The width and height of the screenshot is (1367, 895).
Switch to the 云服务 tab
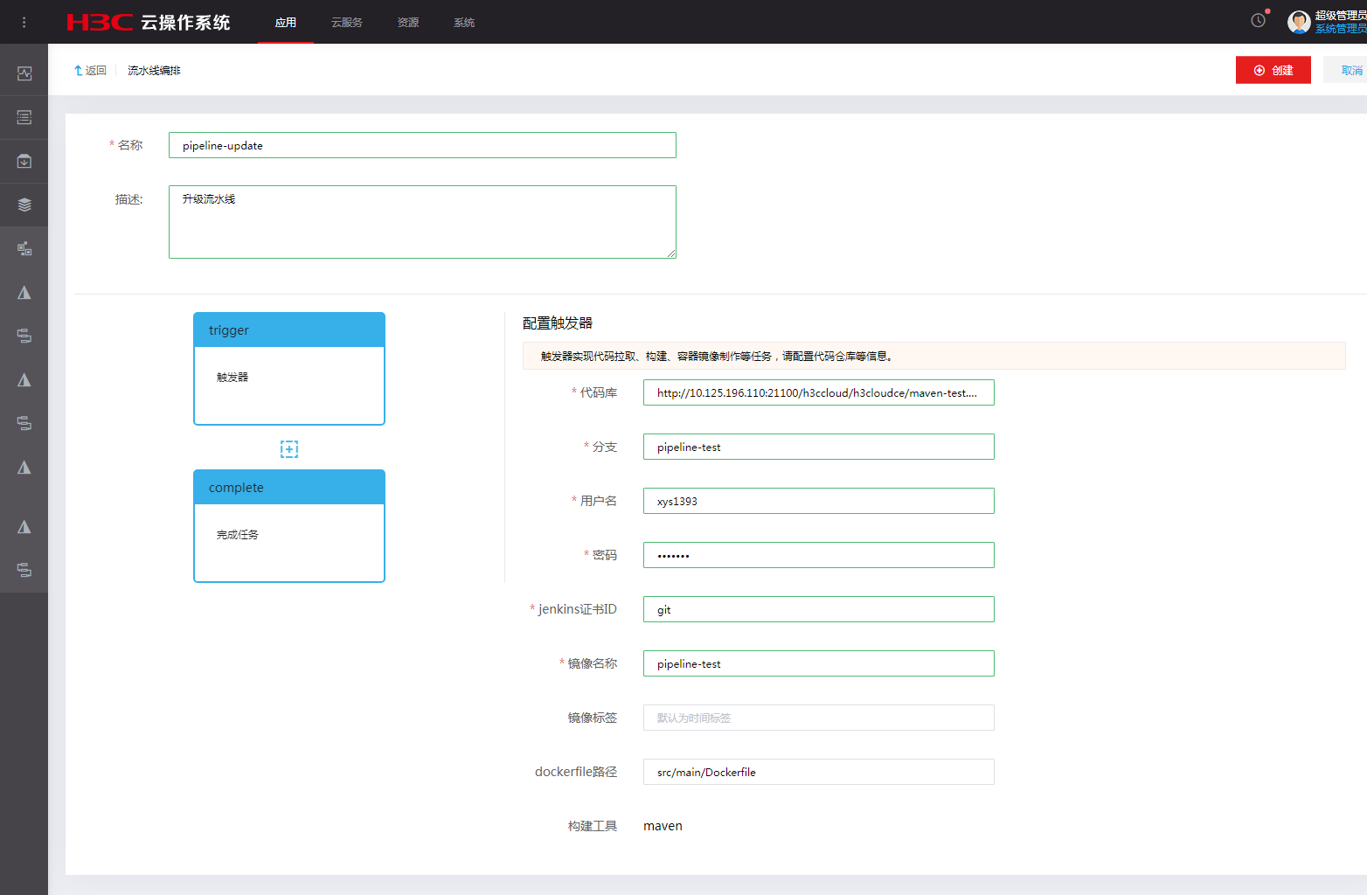(x=346, y=23)
